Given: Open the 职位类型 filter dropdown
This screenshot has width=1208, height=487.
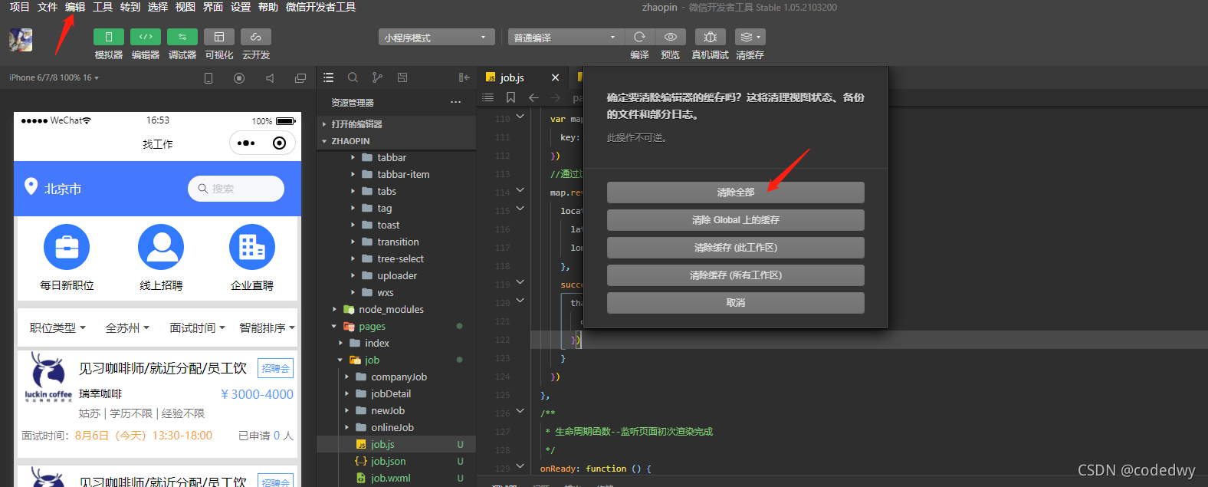Looking at the screenshot, I should tap(57, 327).
